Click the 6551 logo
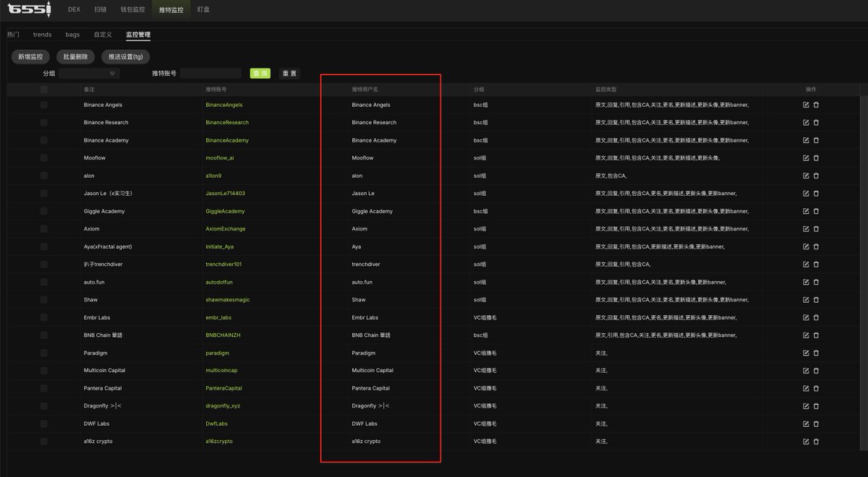The height and width of the screenshot is (477, 868). (28, 9)
